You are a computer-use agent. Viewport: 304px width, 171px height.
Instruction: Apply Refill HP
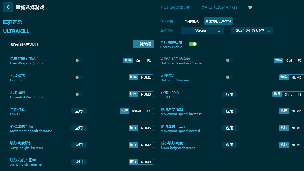[229, 94]
